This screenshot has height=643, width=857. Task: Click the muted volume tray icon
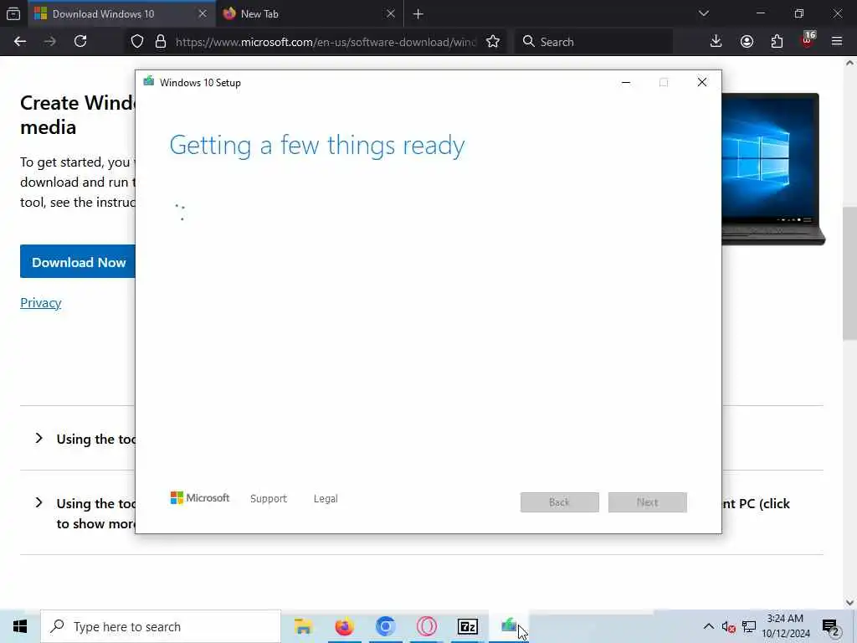[728, 626]
